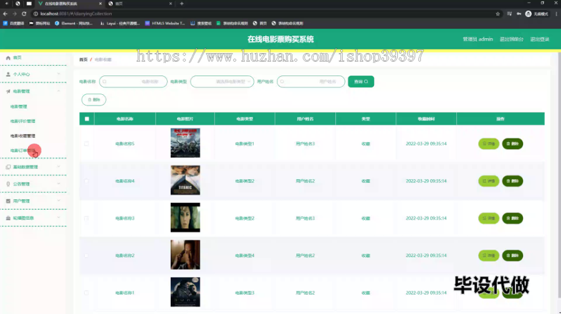This screenshot has width=561, height=314.
Task: Check the row checkbox for 电影名称1
Action: 86,293
